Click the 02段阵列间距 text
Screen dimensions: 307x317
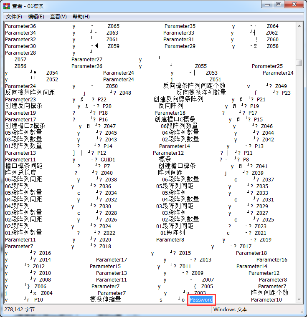[23, 219]
